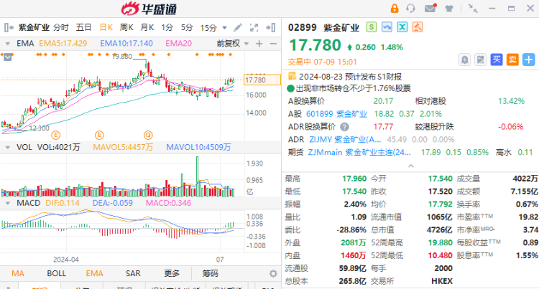Open the skin theme shirt icon
539x289 pixels.
coord(449,8)
